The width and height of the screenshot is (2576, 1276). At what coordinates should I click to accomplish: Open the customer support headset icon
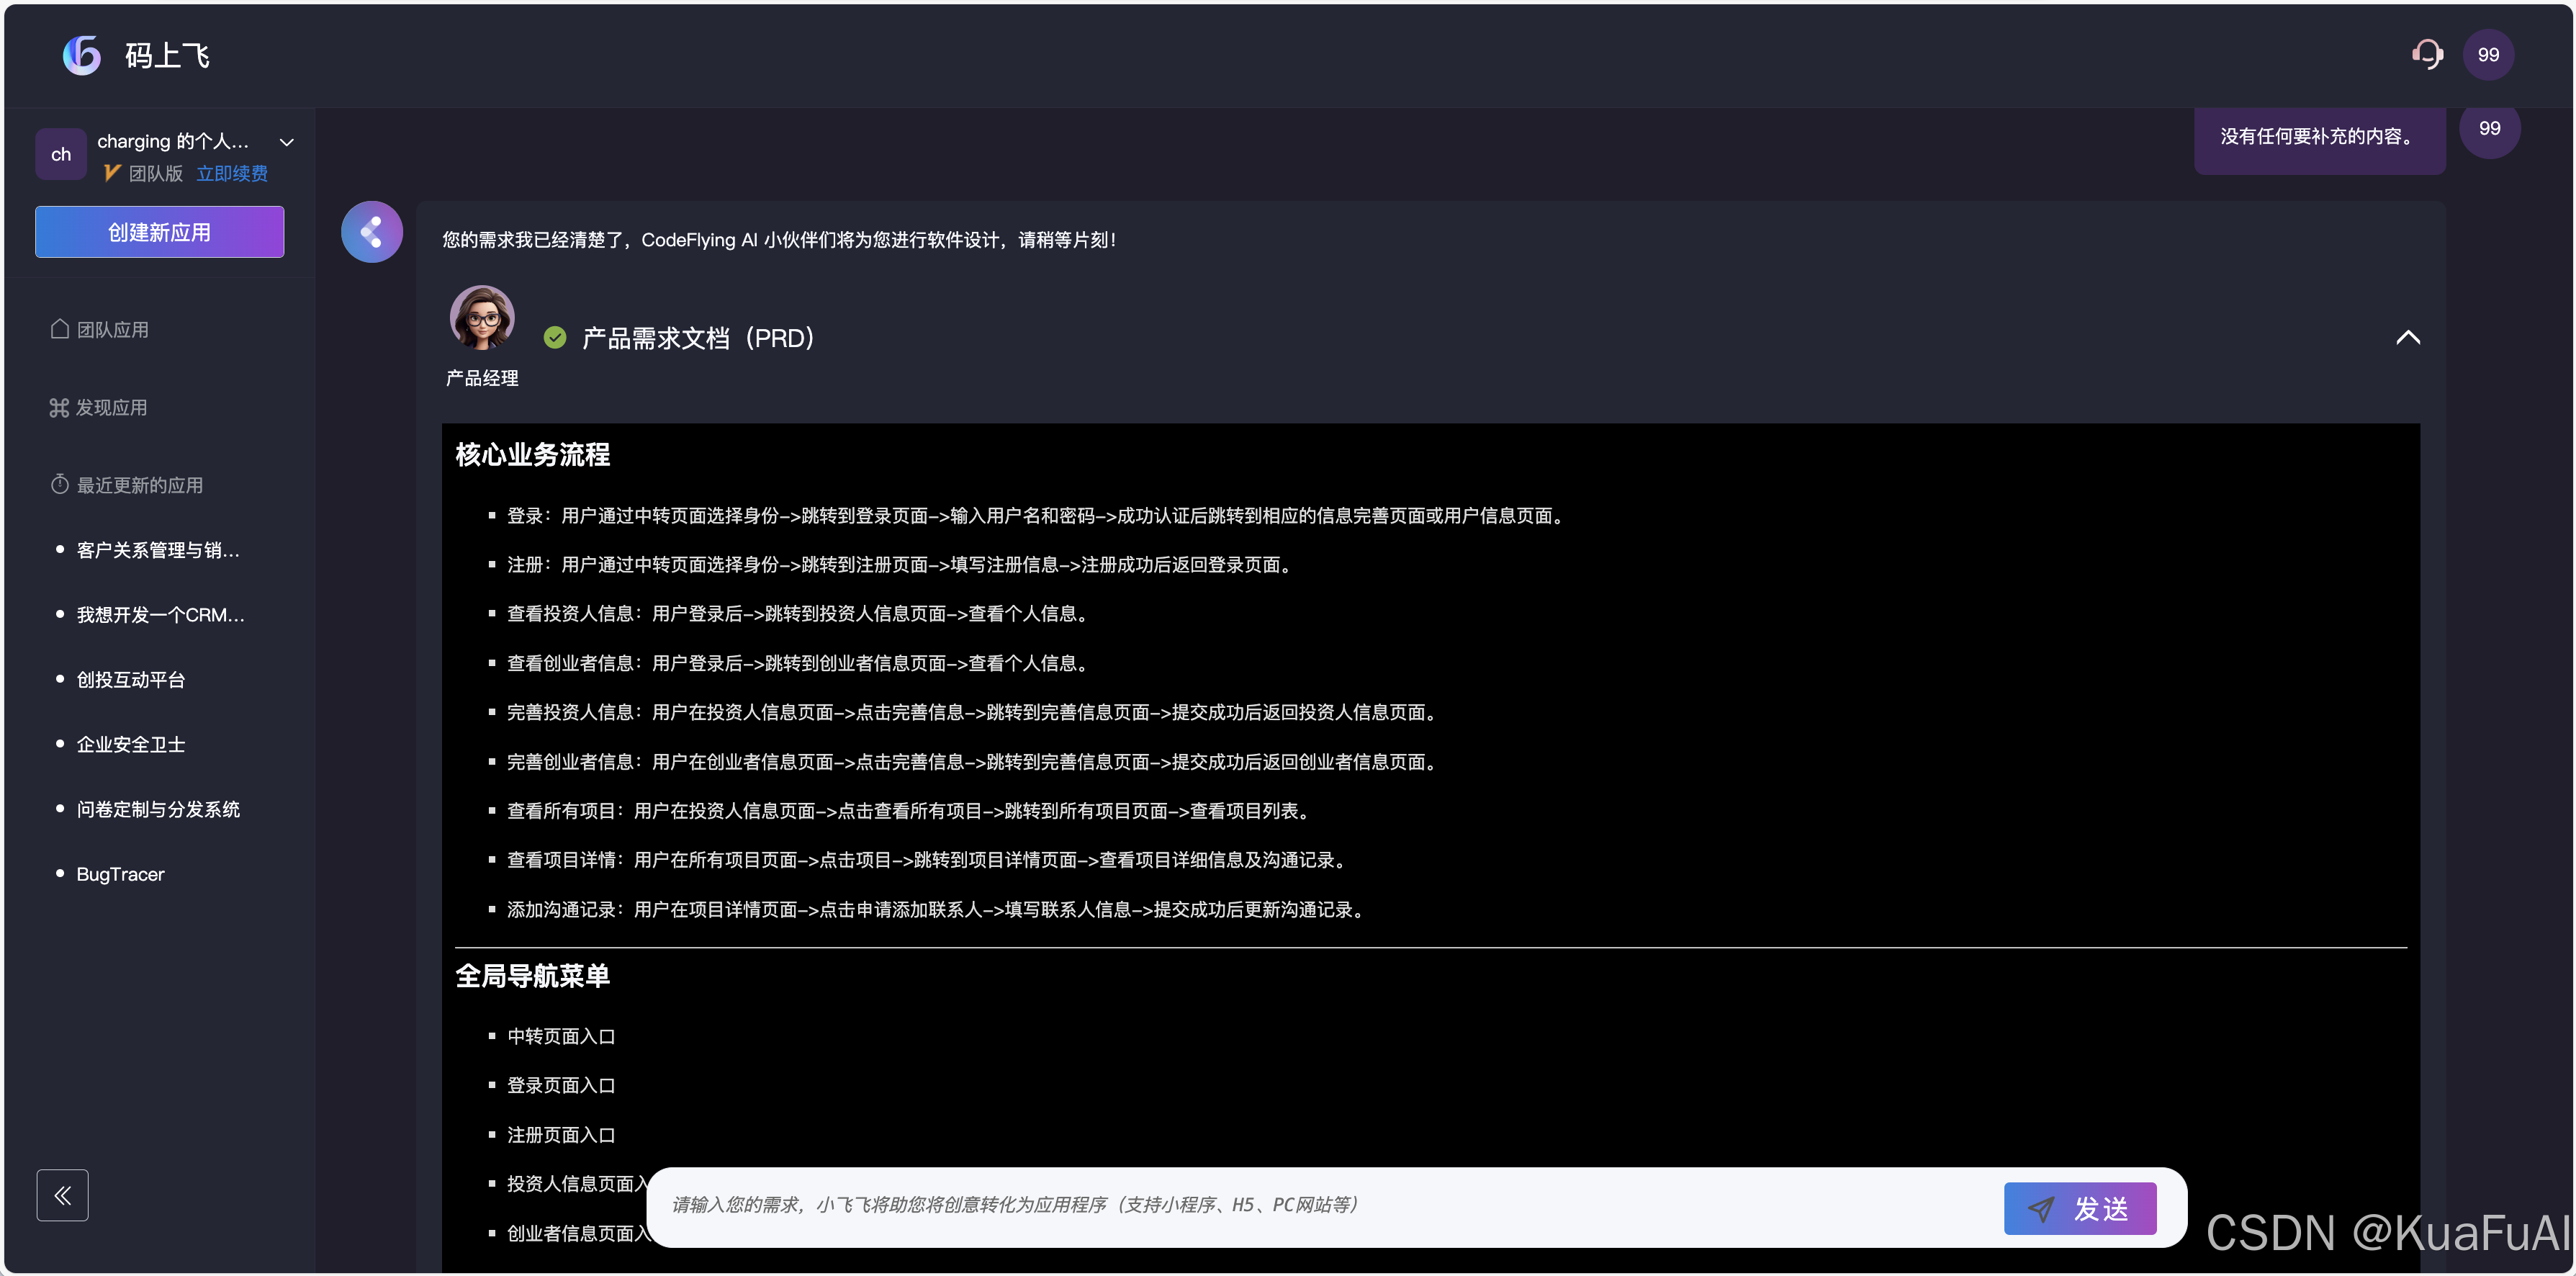point(2427,54)
